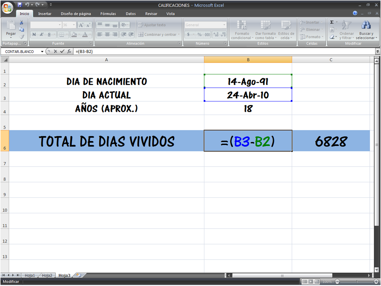Insert new worksheet tab icon
This screenshot has width=381, height=286.
(79, 275)
